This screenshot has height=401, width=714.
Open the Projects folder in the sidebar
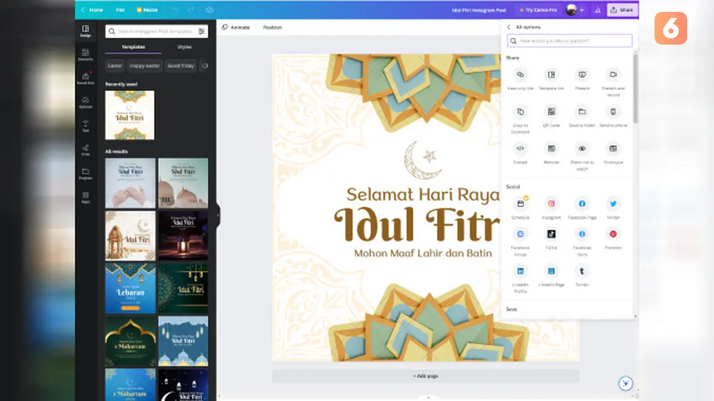pos(85,173)
